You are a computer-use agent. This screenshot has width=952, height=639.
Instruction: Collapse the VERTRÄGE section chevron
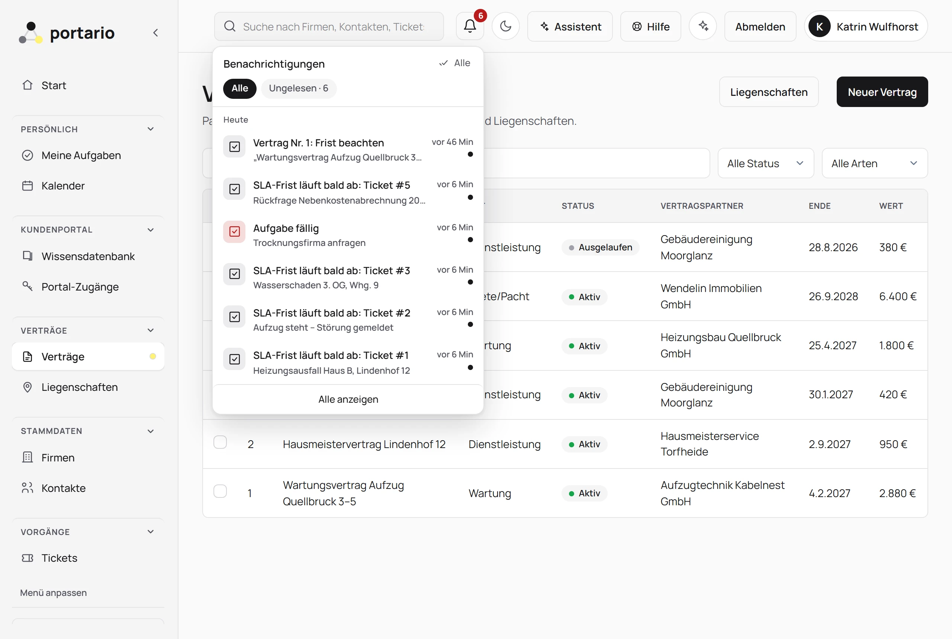click(x=151, y=331)
